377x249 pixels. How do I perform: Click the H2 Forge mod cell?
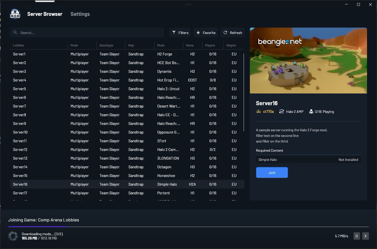pos(165,54)
